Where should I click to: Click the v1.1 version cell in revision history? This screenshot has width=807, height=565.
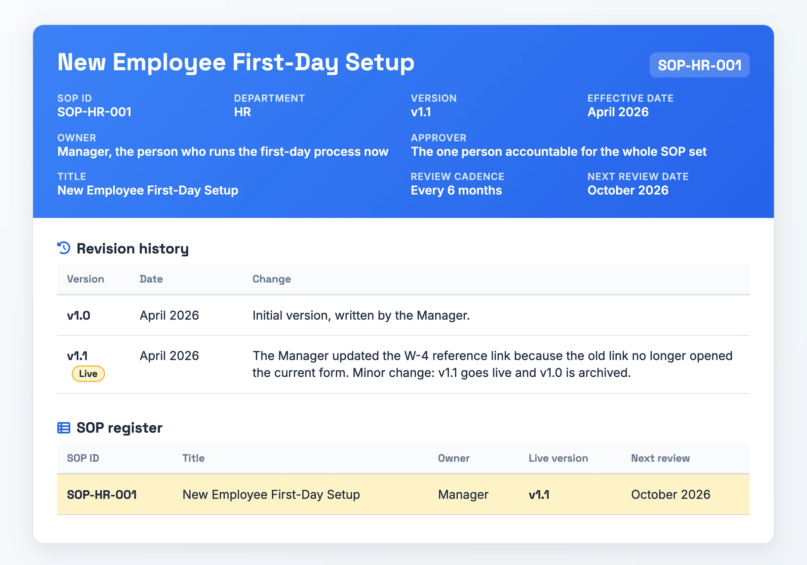tap(77, 356)
